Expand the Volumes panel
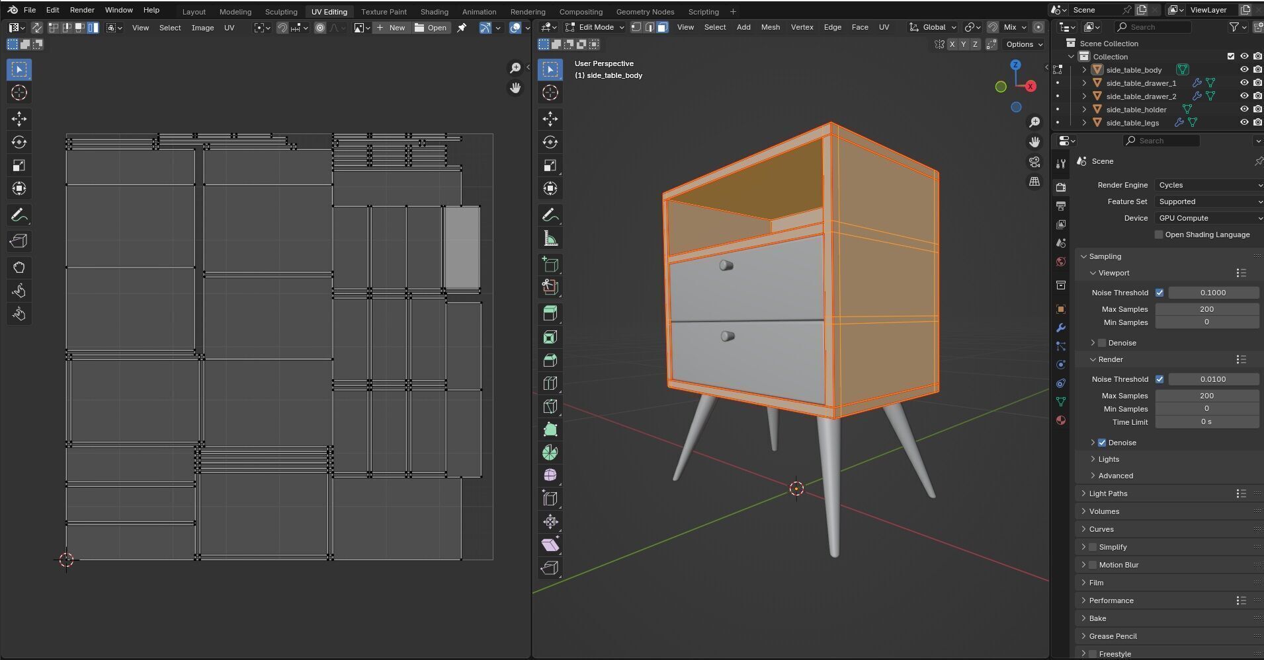1264x660 pixels. (1104, 511)
